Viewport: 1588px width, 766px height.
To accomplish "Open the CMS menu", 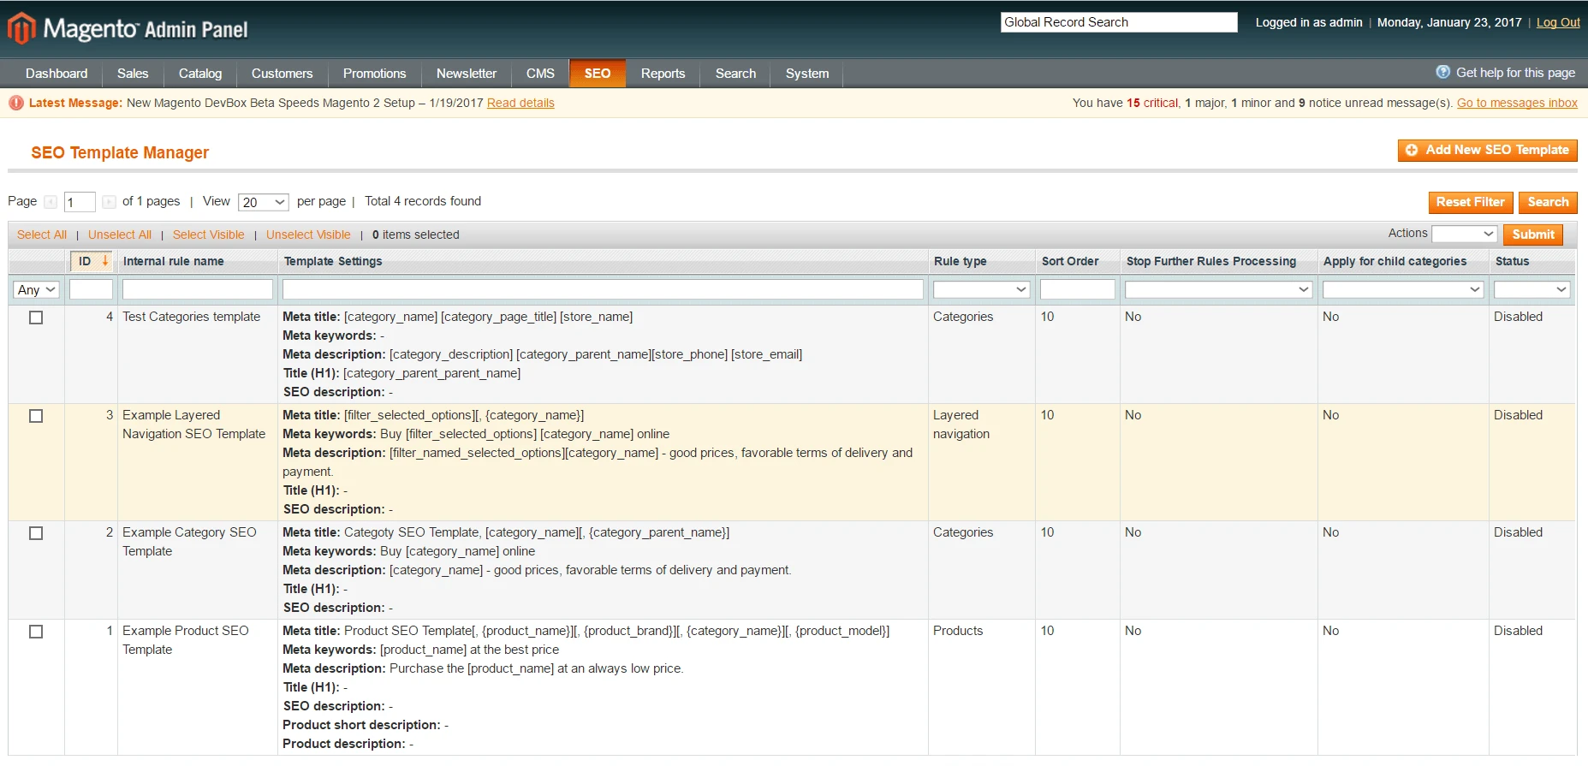I will click(540, 74).
